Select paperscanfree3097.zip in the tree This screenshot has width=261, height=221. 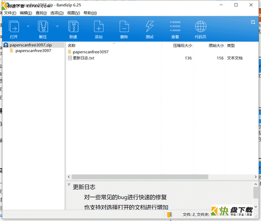(31, 45)
